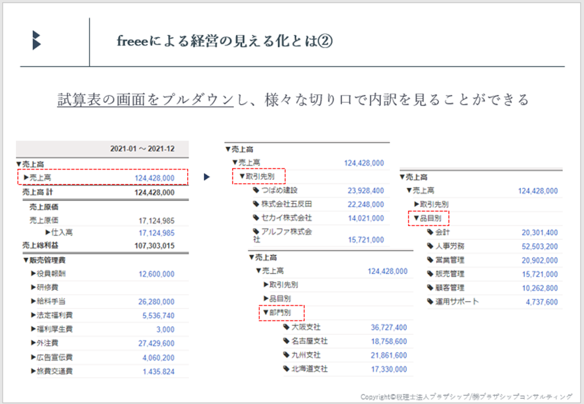The height and width of the screenshot is (404, 584).
Task: Select the 旅費交通費 value 1,435,824
Action: 158,372
